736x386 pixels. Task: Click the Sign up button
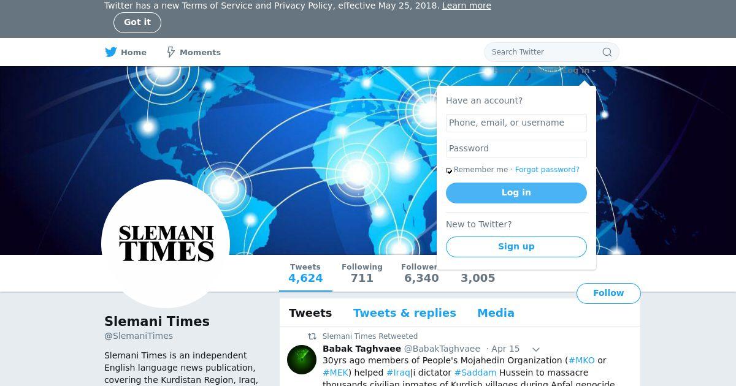tap(516, 247)
